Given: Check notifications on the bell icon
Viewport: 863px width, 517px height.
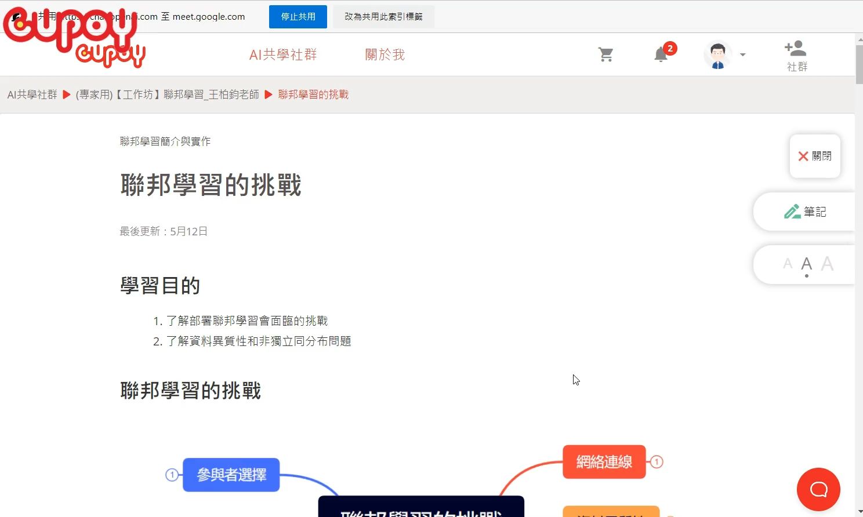Looking at the screenshot, I should [661, 54].
